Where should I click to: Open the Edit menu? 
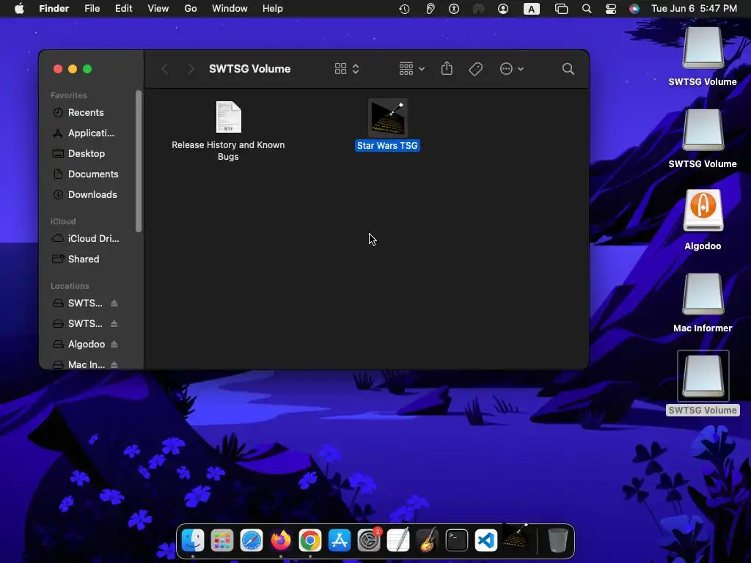pyautogui.click(x=123, y=9)
